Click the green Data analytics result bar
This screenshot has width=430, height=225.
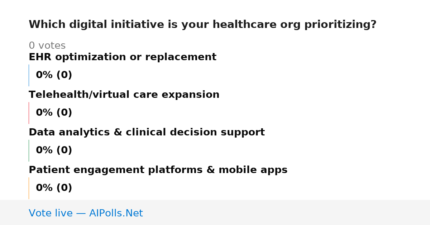tap(29, 150)
